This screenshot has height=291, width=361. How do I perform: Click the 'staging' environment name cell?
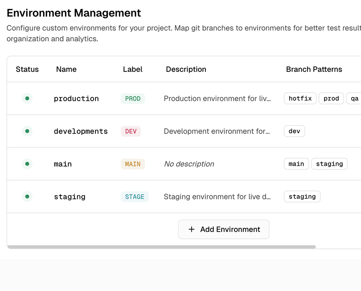(70, 197)
